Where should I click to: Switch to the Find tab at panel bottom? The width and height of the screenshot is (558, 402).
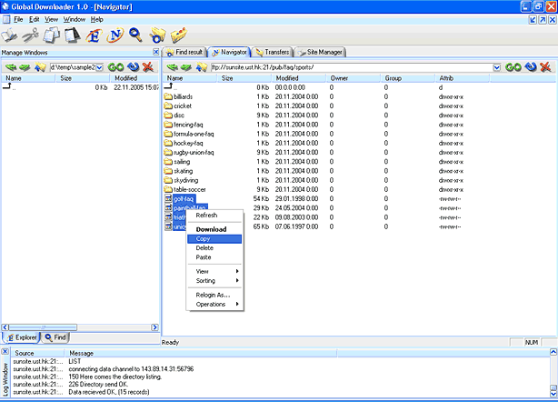coord(55,337)
